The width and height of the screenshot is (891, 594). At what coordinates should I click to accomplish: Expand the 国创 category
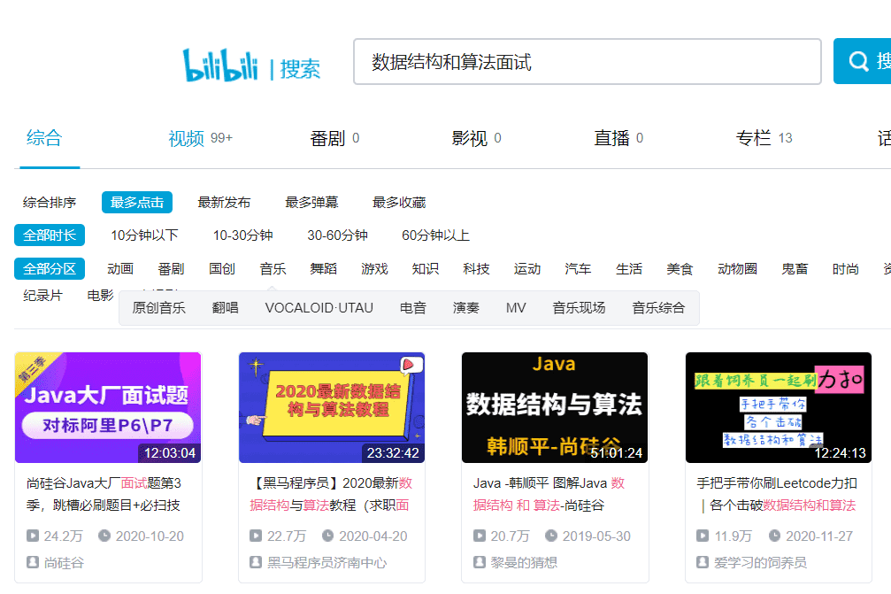[221, 269]
